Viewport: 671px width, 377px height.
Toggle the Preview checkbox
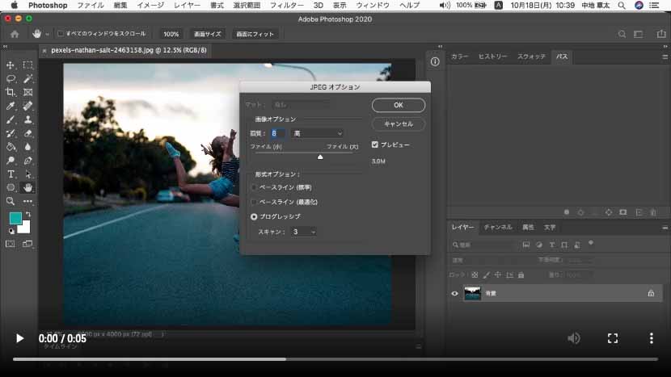tap(375, 145)
